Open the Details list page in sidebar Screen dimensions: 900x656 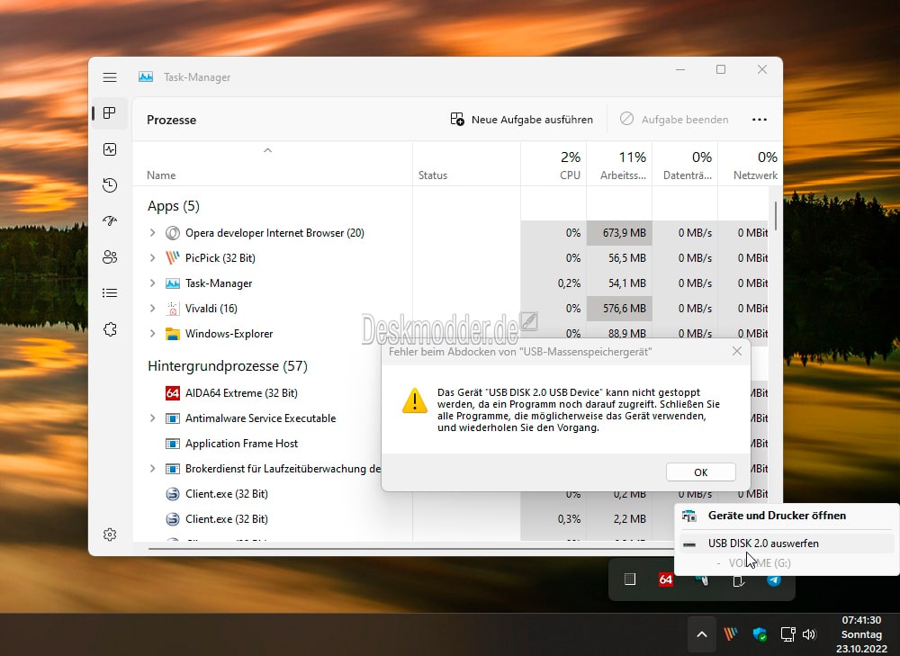(110, 292)
